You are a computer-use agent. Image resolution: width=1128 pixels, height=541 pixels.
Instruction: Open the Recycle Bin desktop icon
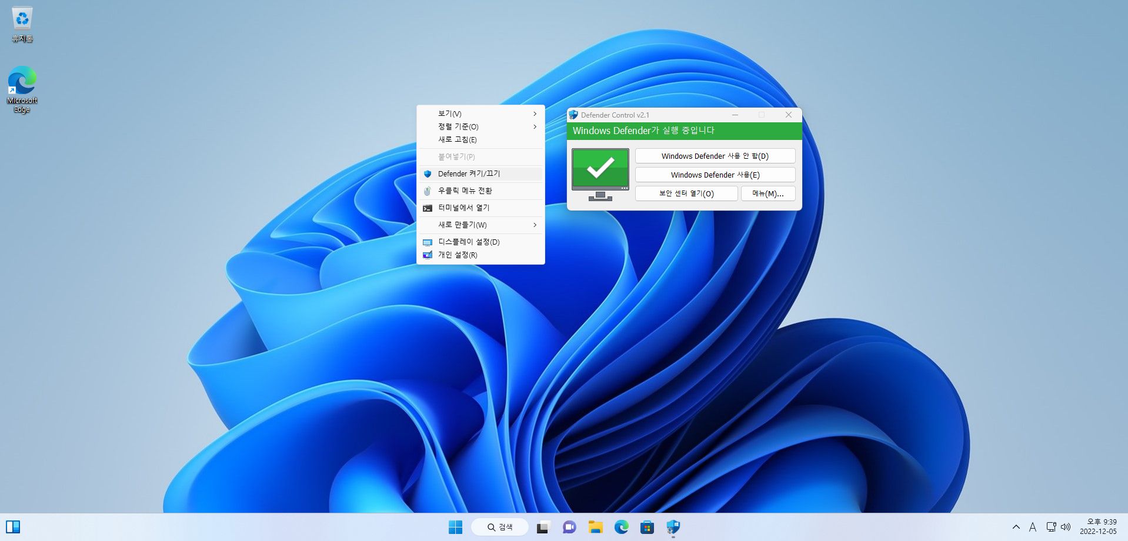pos(22,25)
